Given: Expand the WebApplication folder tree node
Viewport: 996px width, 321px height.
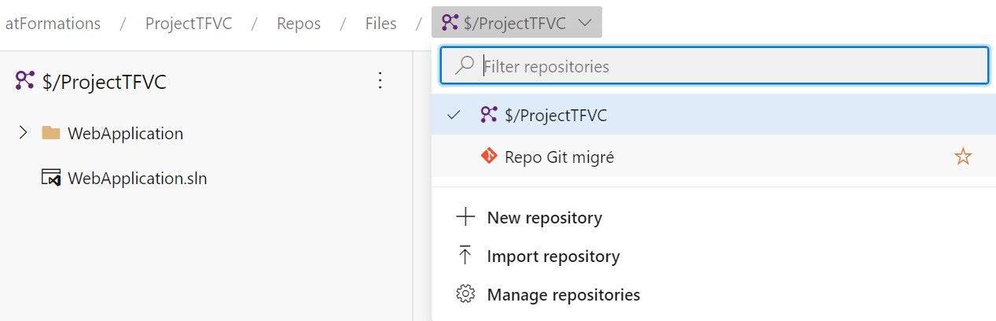Looking at the screenshot, I should (24, 133).
